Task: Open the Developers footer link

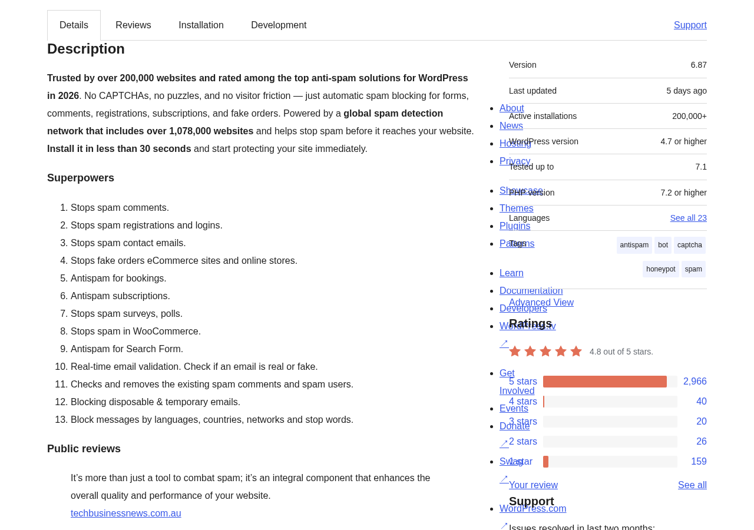Action: pyautogui.click(x=523, y=309)
